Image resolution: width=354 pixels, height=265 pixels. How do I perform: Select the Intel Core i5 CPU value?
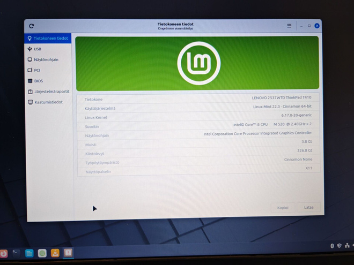click(272, 124)
